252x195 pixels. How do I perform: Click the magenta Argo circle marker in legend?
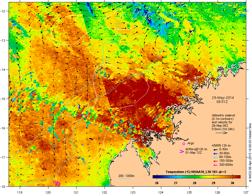pyautogui.click(x=184, y=144)
